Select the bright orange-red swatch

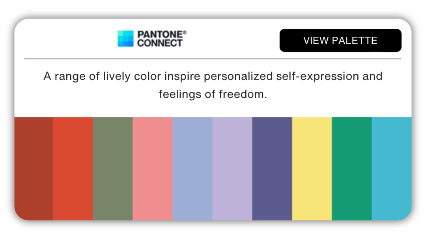coord(73,169)
